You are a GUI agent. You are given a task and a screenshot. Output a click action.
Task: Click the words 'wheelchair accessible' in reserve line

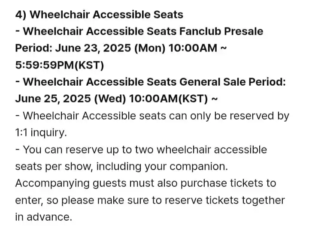(212, 150)
